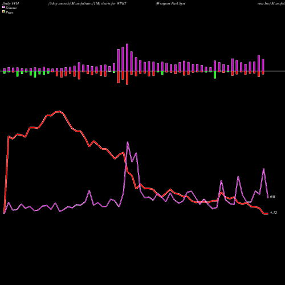Click the Volume legend color swatch
Screen dimensions: 285x285
[3, 7]
